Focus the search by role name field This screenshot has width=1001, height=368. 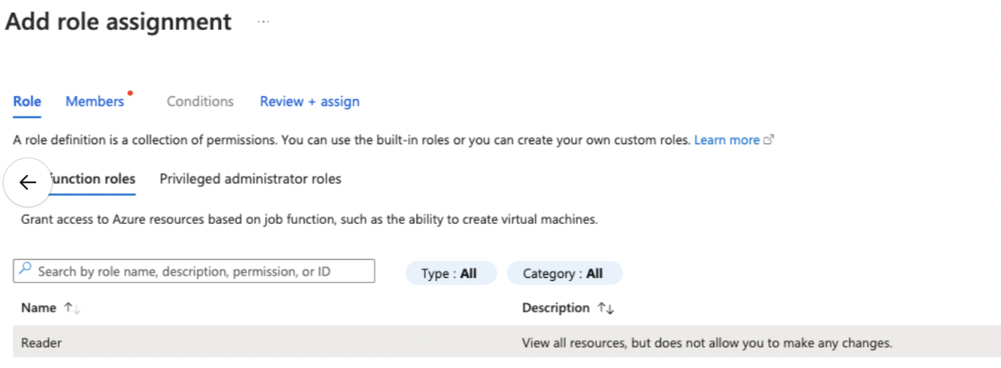pyautogui.click(x=194, y=271)
